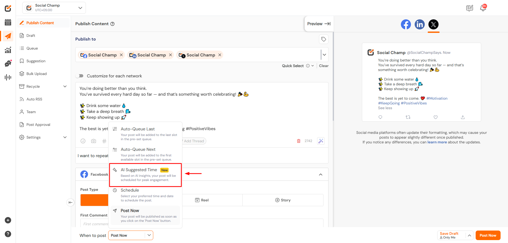
Task: Open the analytics bar chart icon
Action: point(8,50)
